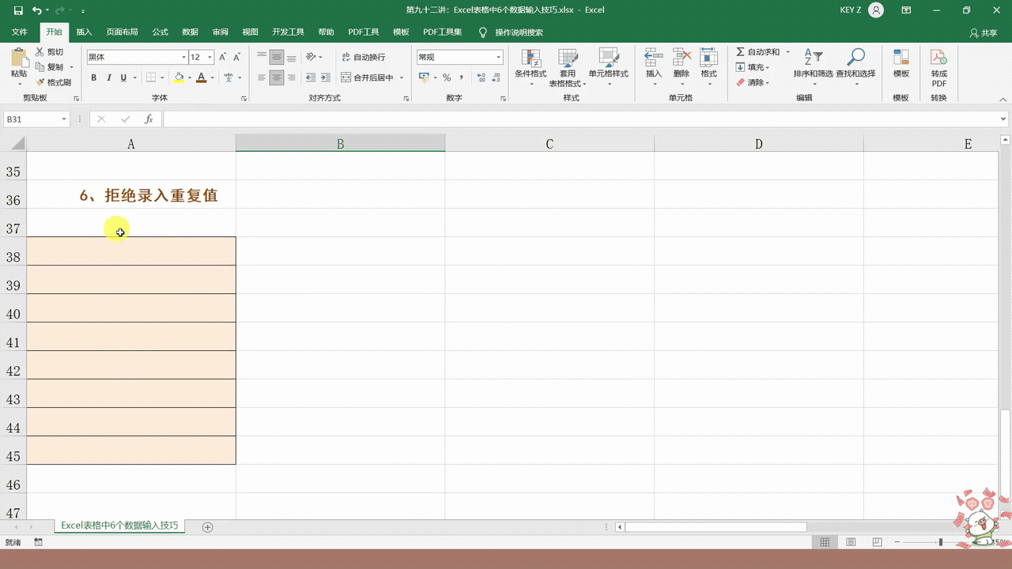
Task: Click the Format Painter (格式刷) icon
Action: click(40, 82)
